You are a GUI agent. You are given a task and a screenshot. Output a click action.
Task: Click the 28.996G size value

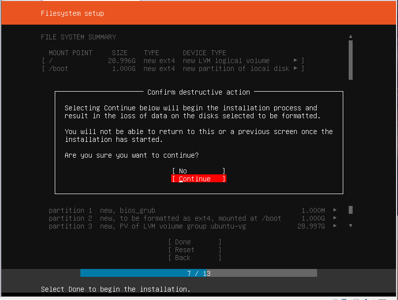click(122, 61)
